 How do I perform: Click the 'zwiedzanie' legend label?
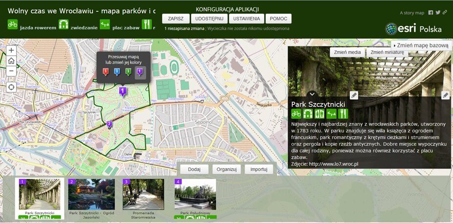[84, 28]
